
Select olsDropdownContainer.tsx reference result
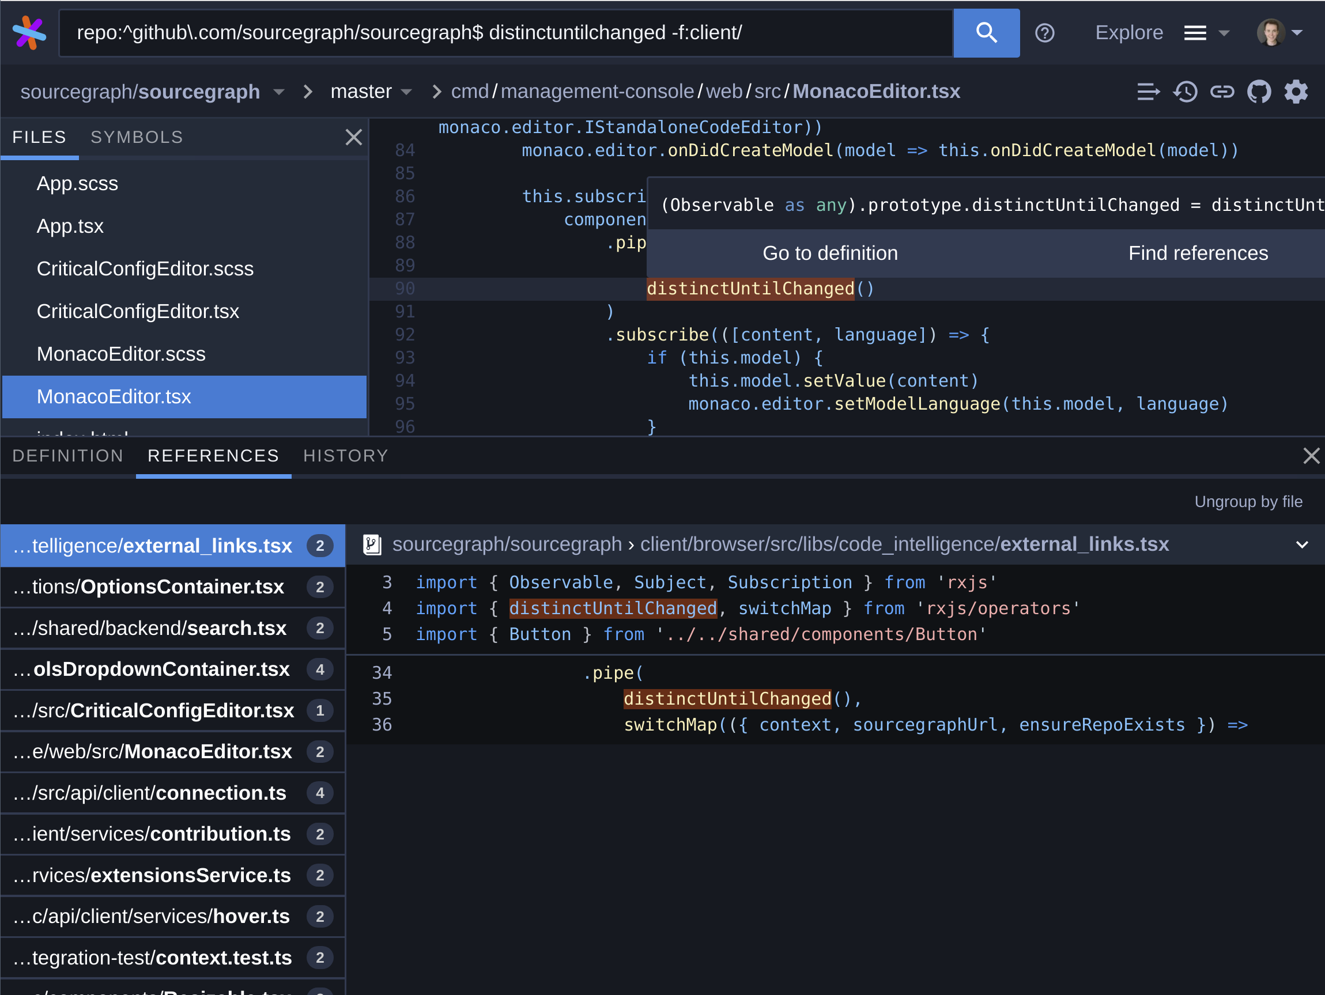(173, 669)
